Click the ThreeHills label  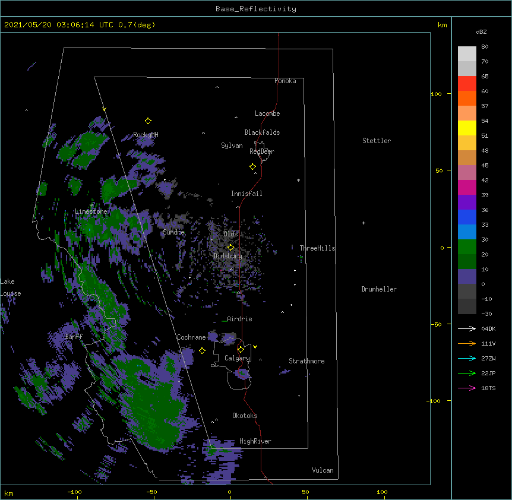click(317, 248)
